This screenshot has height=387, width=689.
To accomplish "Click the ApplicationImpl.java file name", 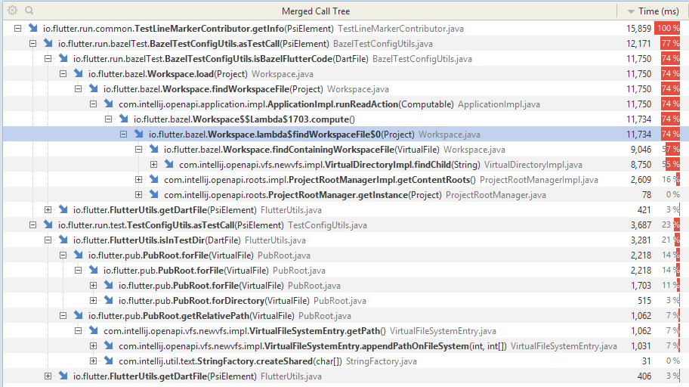I will [x=499, y=104].
